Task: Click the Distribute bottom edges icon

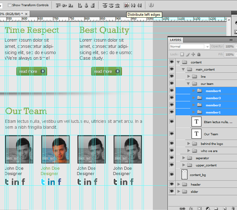Action: click(117, 6)
